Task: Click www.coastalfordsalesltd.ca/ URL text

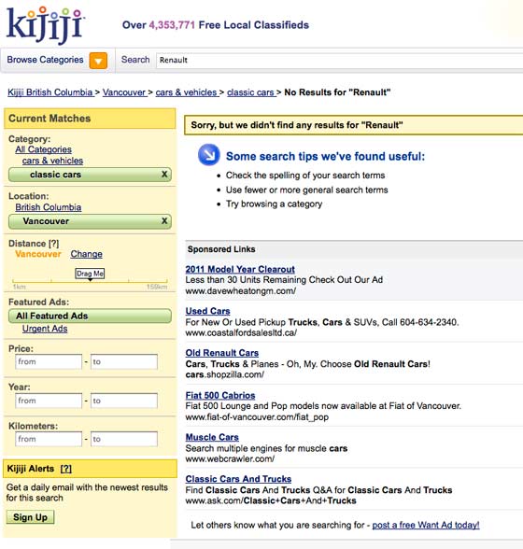Action: (x=241, y=332)
